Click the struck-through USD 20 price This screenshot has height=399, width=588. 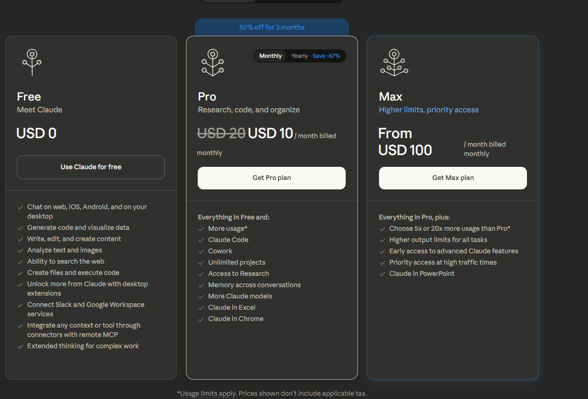click(221, 133)
